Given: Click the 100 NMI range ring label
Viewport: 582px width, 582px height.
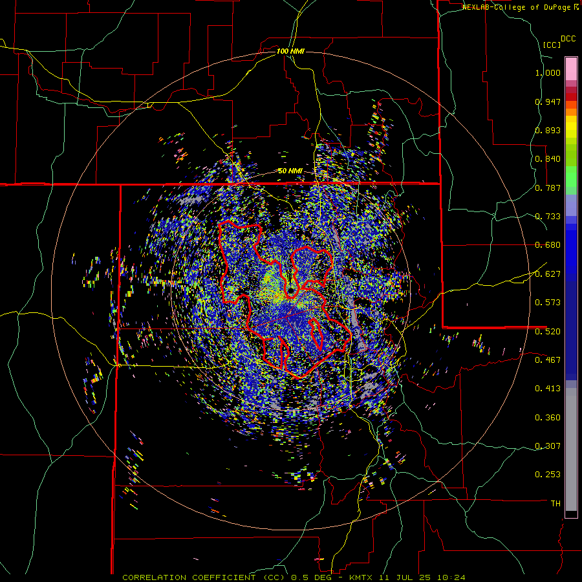Looking at the screenshot, I should (290, 51).
